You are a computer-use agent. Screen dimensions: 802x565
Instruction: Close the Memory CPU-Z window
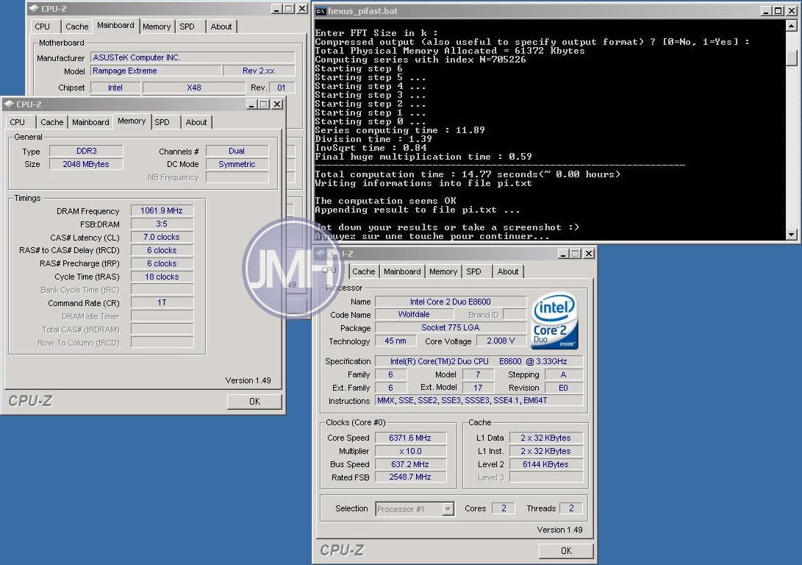276,104
